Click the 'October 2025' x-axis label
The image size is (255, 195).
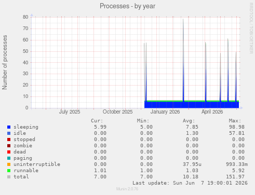[x=118, y=112]
